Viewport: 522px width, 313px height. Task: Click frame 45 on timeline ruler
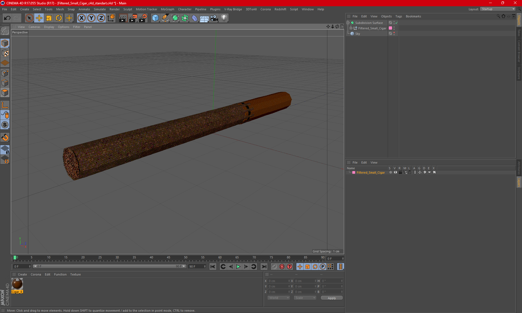[169, 258]
